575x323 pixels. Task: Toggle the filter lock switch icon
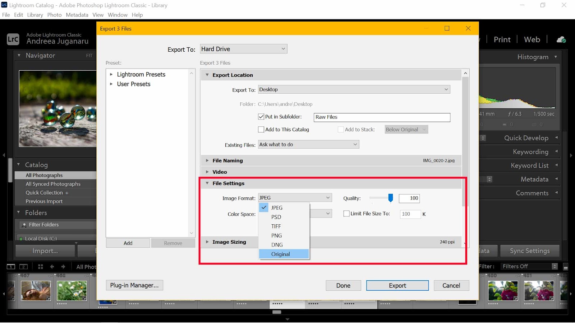tap(566, 267)
